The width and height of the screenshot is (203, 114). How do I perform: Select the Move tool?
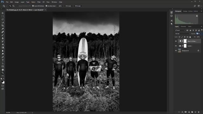click(3, 13)
